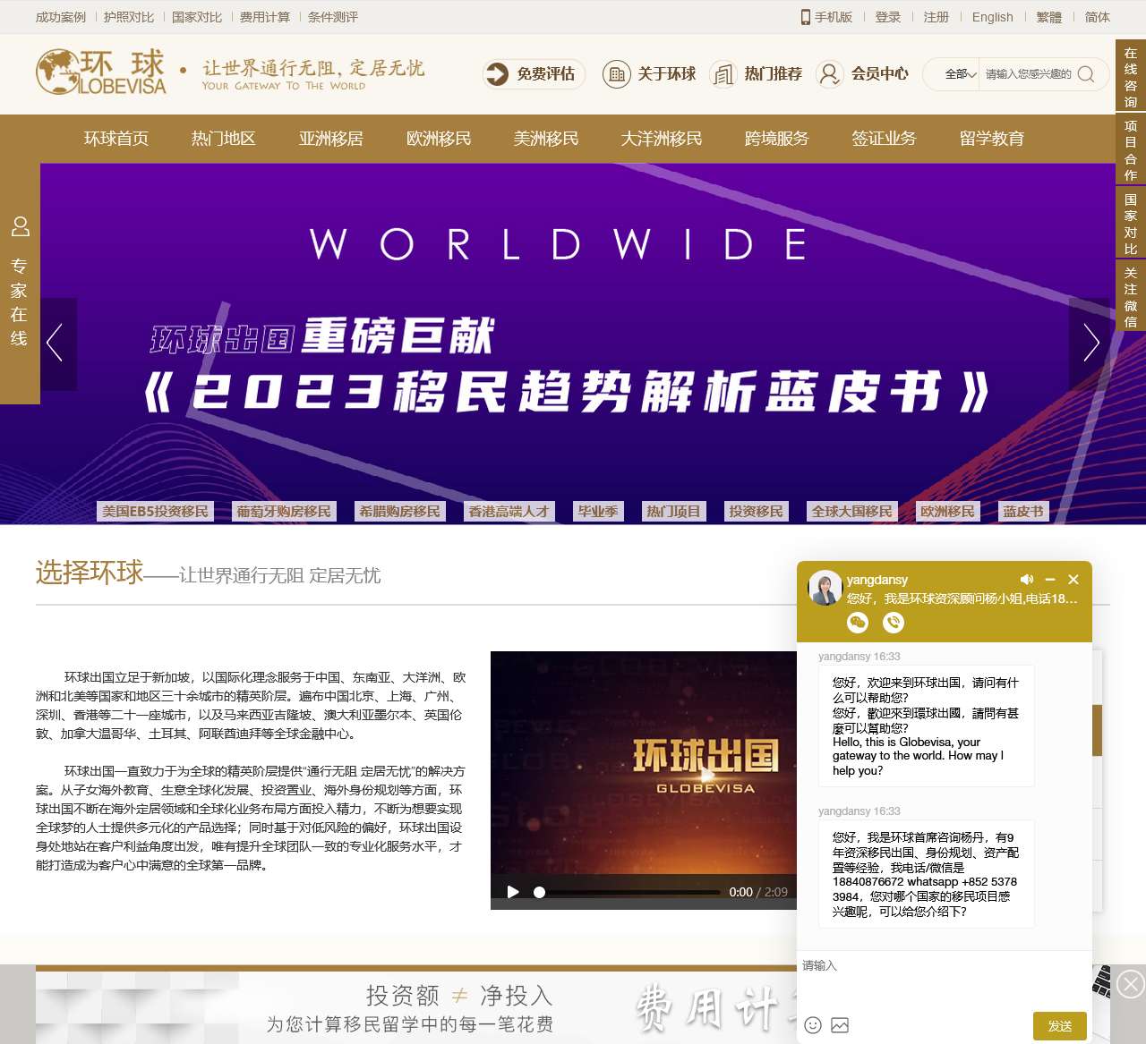Click the 免费评估 arrow button
The height and width of the screenshot is (1044, 1146).
[x=534, y=73]
